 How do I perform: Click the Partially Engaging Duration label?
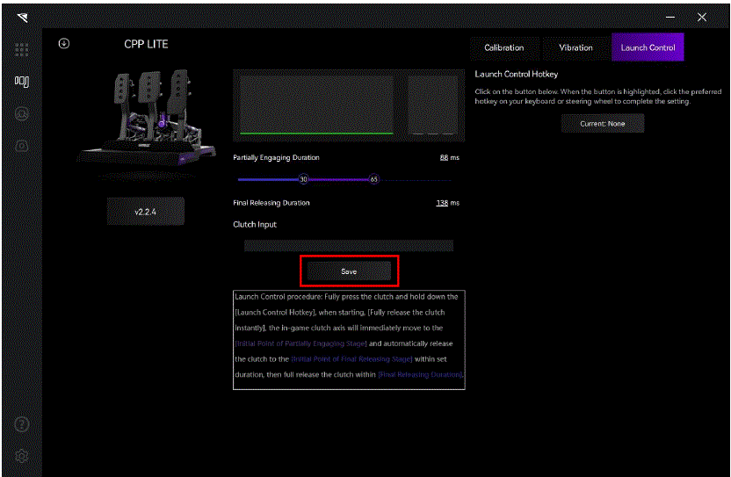[x=276, y=157]
